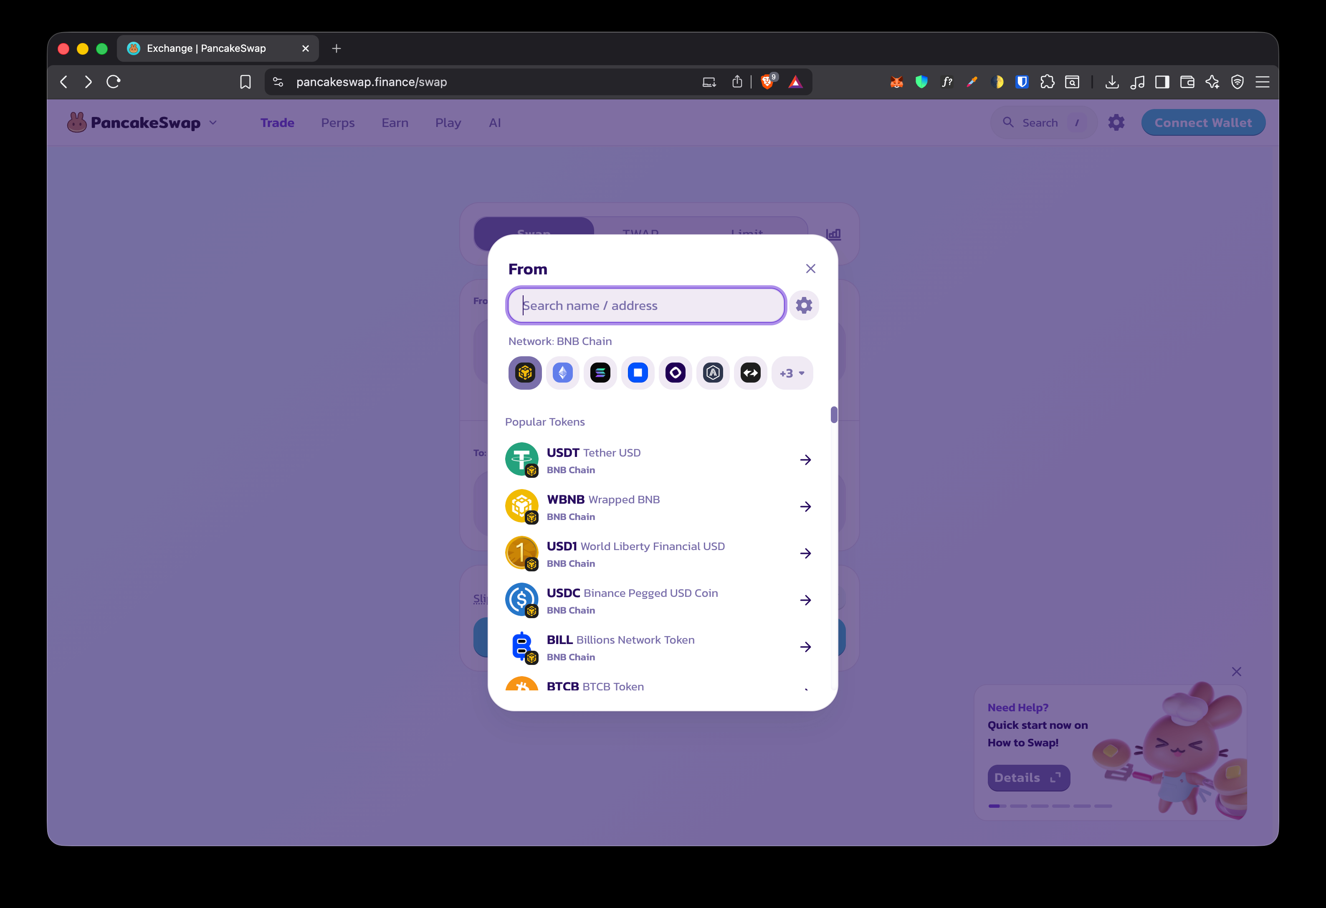Viewport: 1326px width, 908px height.
Task: Open the tab search window icon
Action: pyautogui.click(x=1072, y=82)
